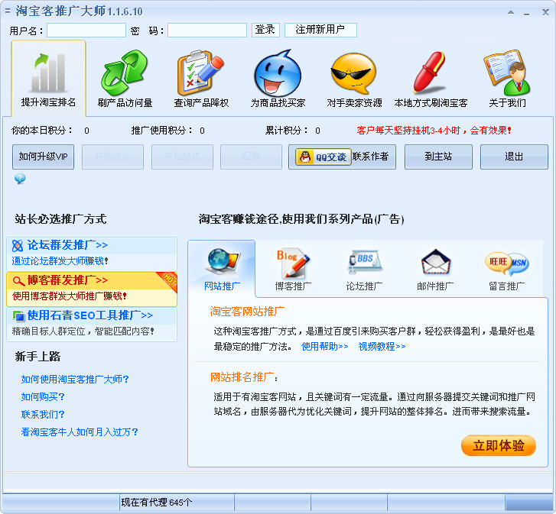Select the 网站推广 globe icon tab

tap(222, 269)
